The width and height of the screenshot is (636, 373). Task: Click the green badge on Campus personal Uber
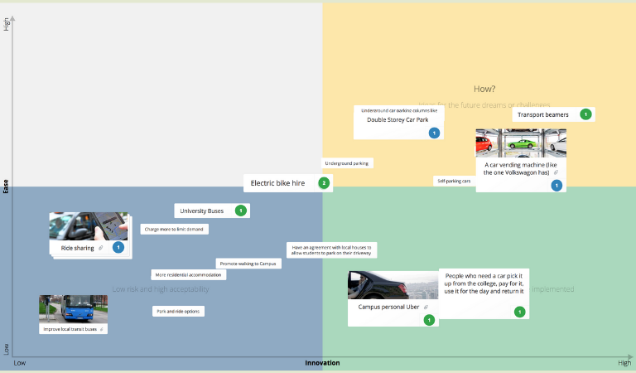point(429,320)
